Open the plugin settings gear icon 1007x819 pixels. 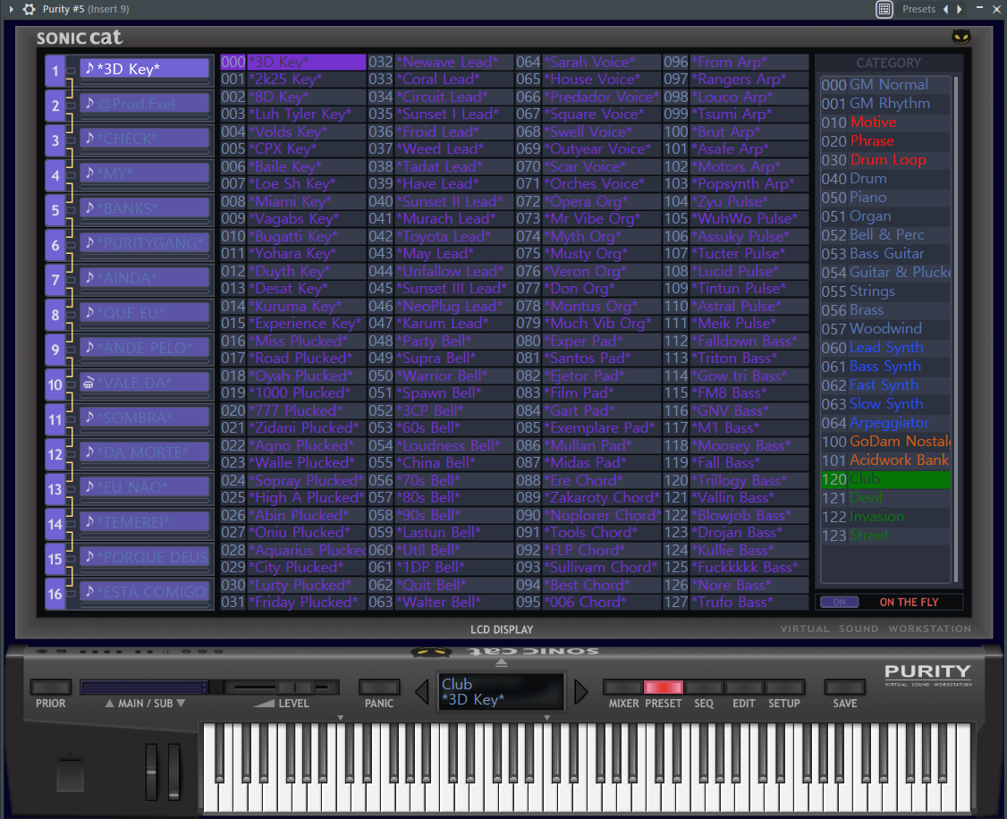point(29,9)
